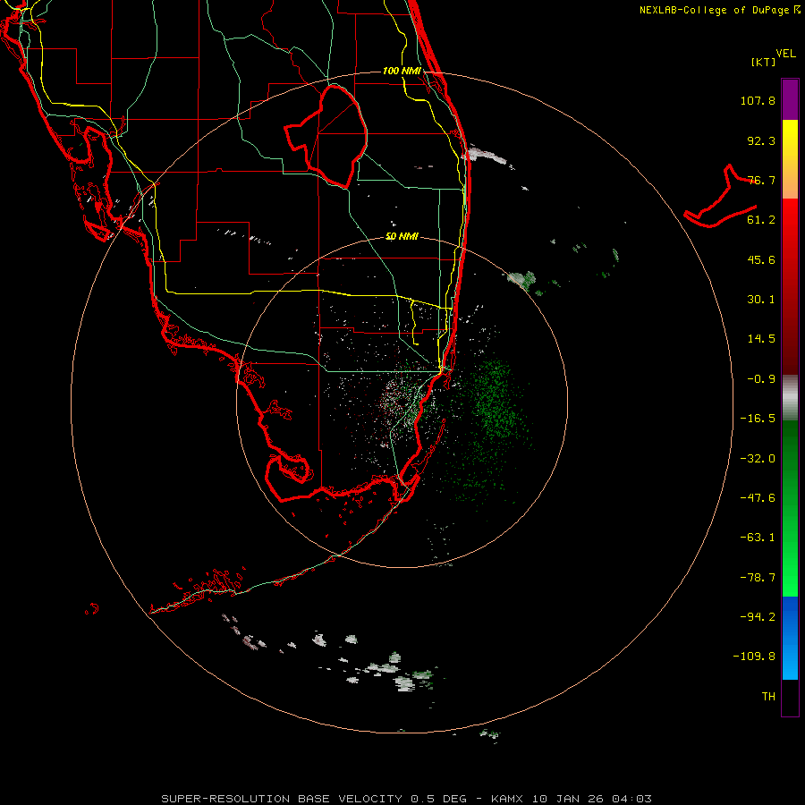This screenshot has height=805, width=805.
Task: Click inside the Lake Okeechobee outline
Action: (334, 134)
